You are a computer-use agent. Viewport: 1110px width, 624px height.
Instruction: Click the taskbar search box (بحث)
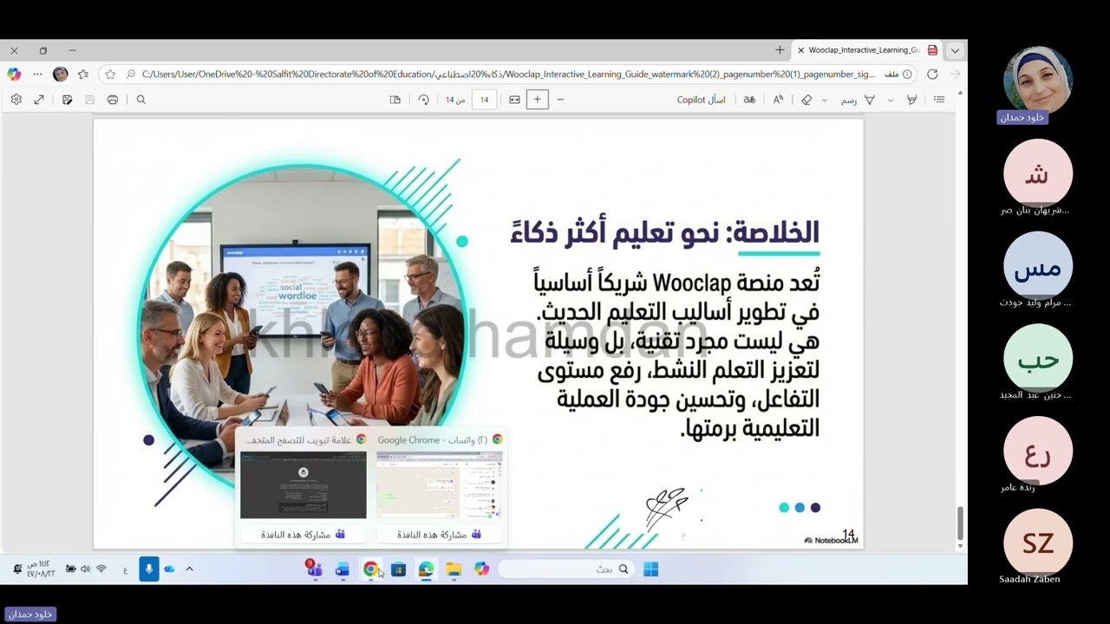565,569
